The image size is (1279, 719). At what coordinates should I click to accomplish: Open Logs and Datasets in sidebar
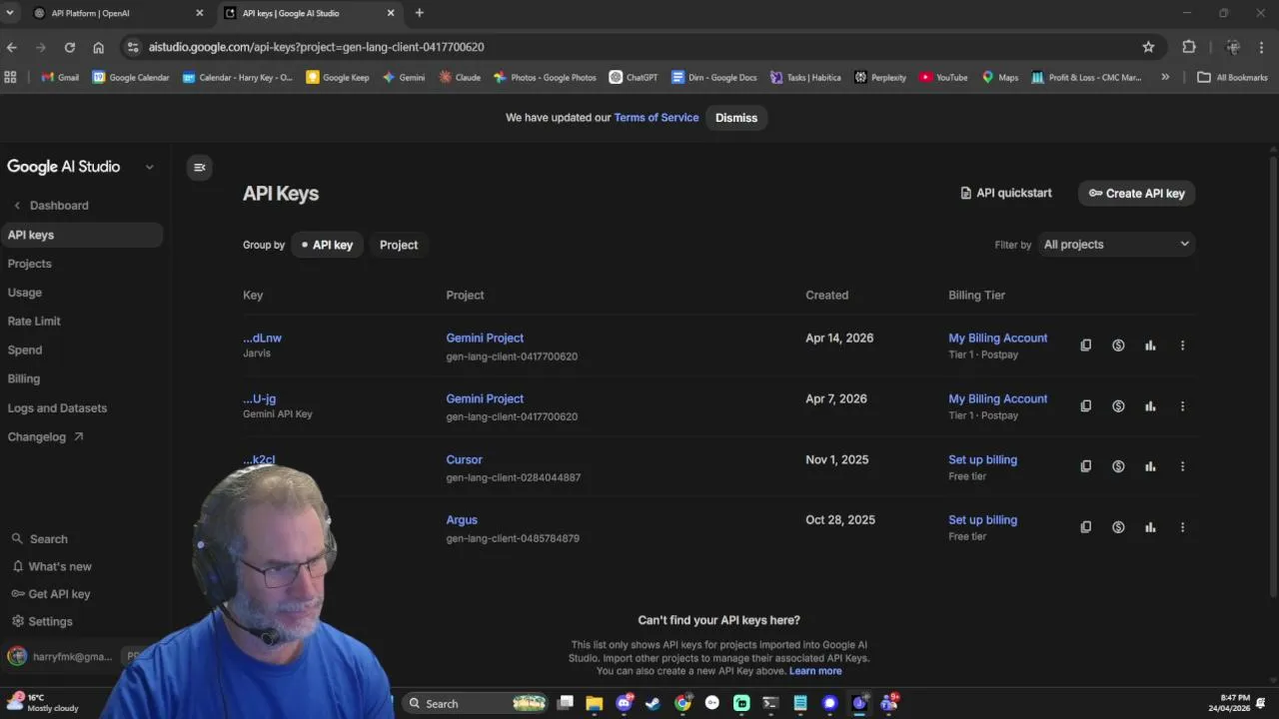(57, 408)
